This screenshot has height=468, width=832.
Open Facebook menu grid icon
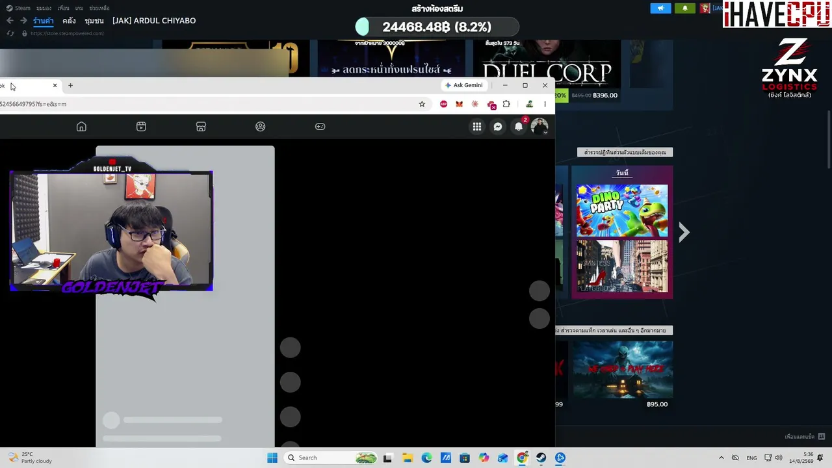point(477,127)
